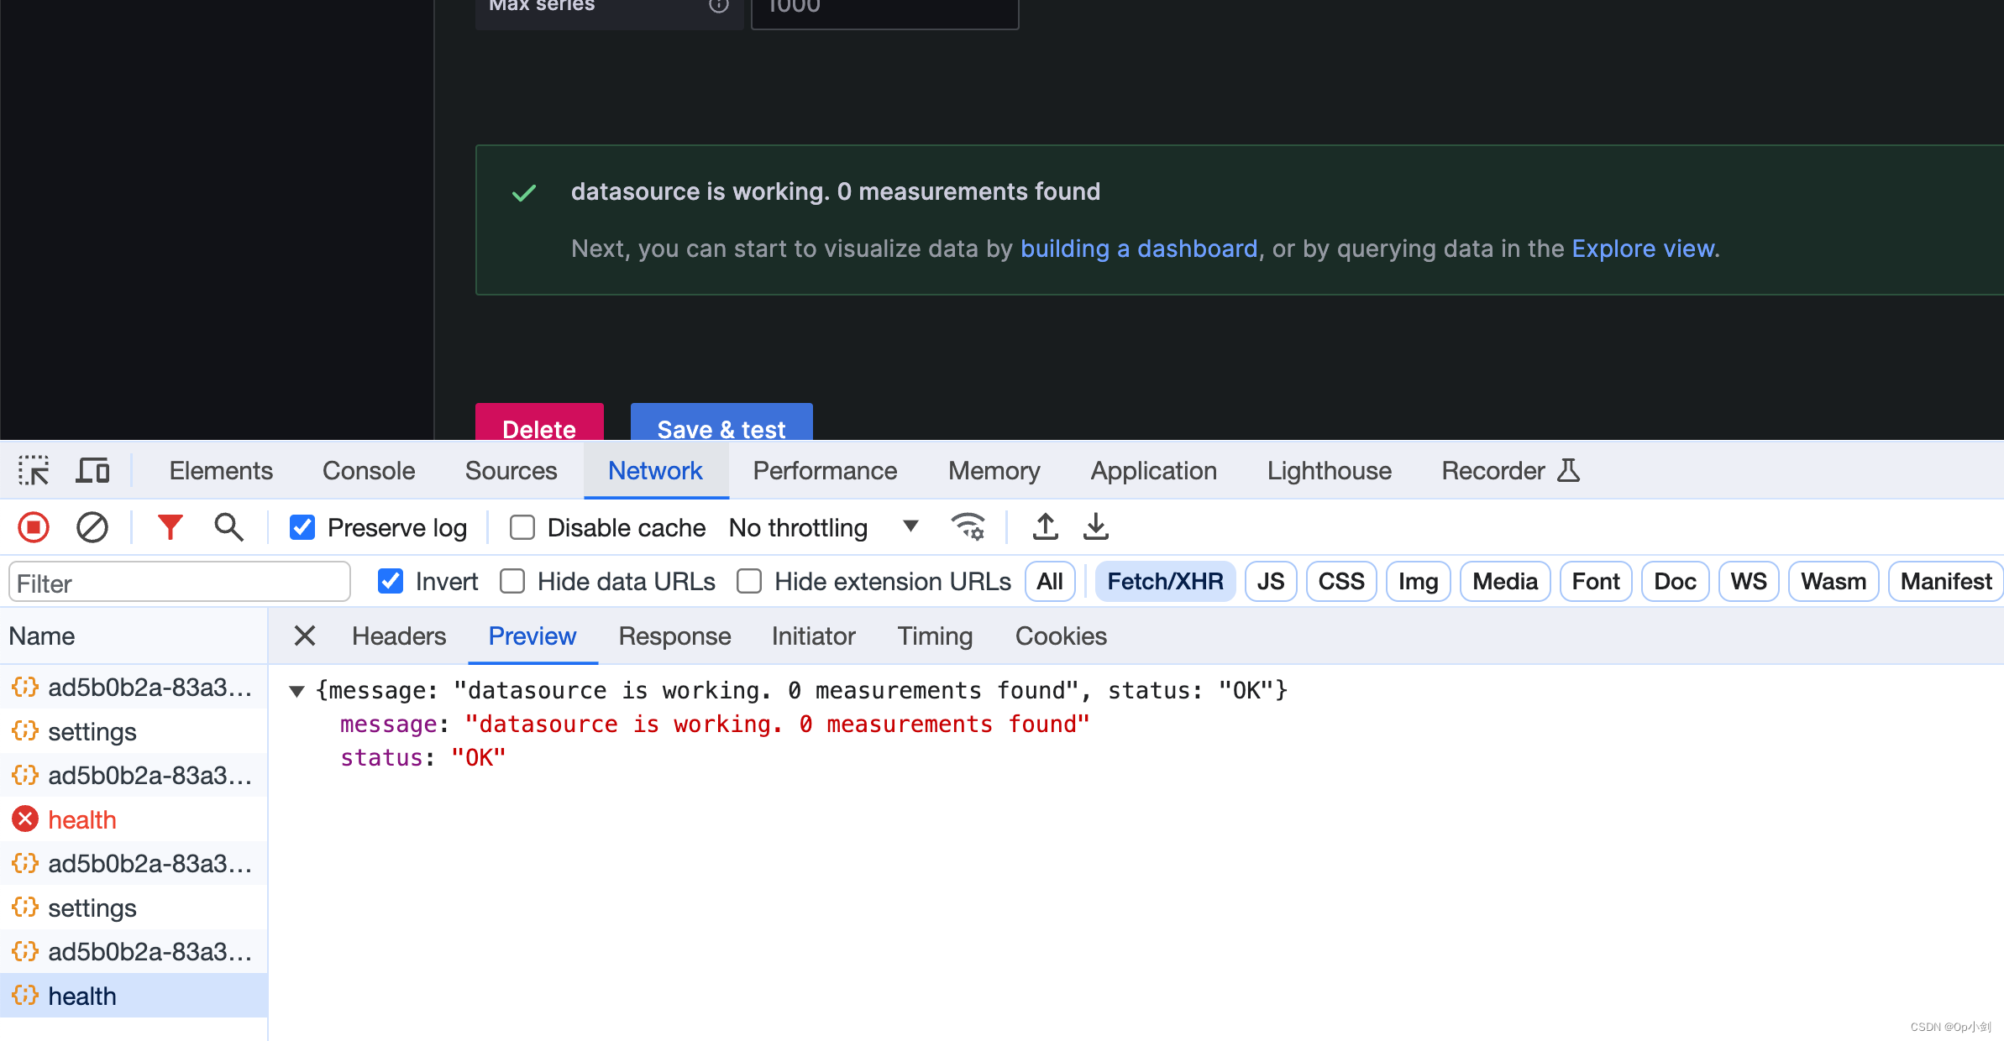This screenshot has height=1041, width=2004.
Task: Stop recording the network log
Action: [x=34, y=527]
